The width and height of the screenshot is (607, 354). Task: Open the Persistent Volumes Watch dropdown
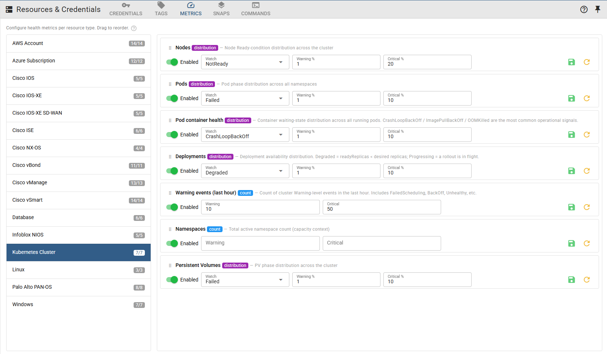[245, 280]
